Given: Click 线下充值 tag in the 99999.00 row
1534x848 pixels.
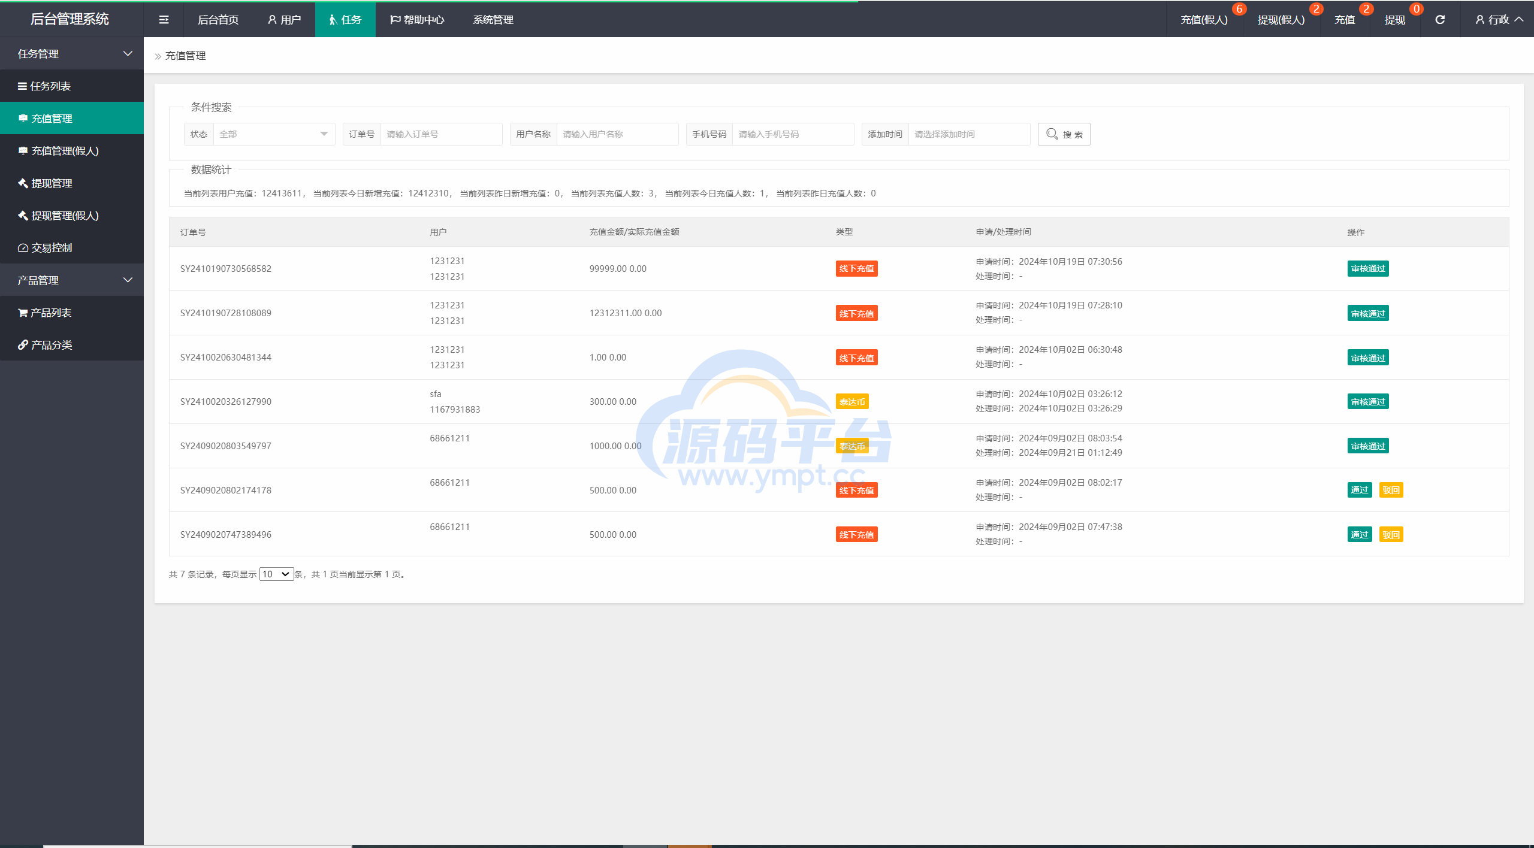Looking at the screenshot, I should click(856, 268).
